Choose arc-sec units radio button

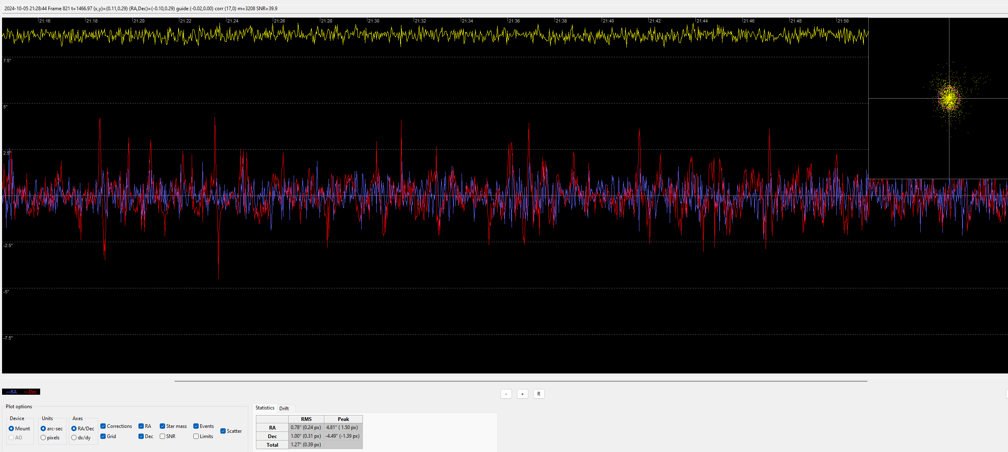pos(43,429)
